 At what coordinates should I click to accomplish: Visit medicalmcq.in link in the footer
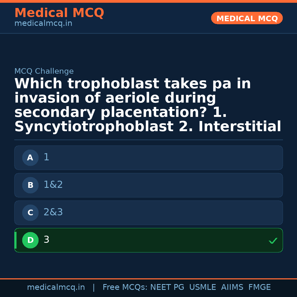pyautogui.click(x=56, y=287)
